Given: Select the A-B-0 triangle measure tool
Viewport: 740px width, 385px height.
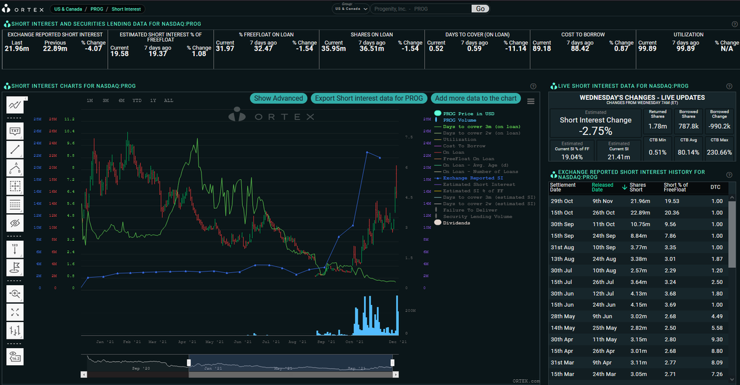Looking at the screenshot, I should tap(15, 168).
